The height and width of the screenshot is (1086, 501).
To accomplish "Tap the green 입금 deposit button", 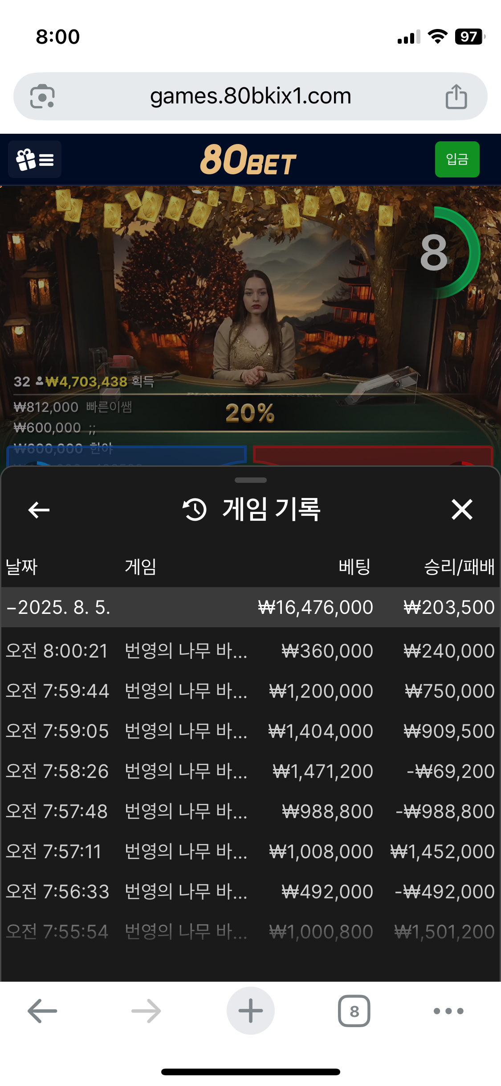I will [x=457, y=159].
